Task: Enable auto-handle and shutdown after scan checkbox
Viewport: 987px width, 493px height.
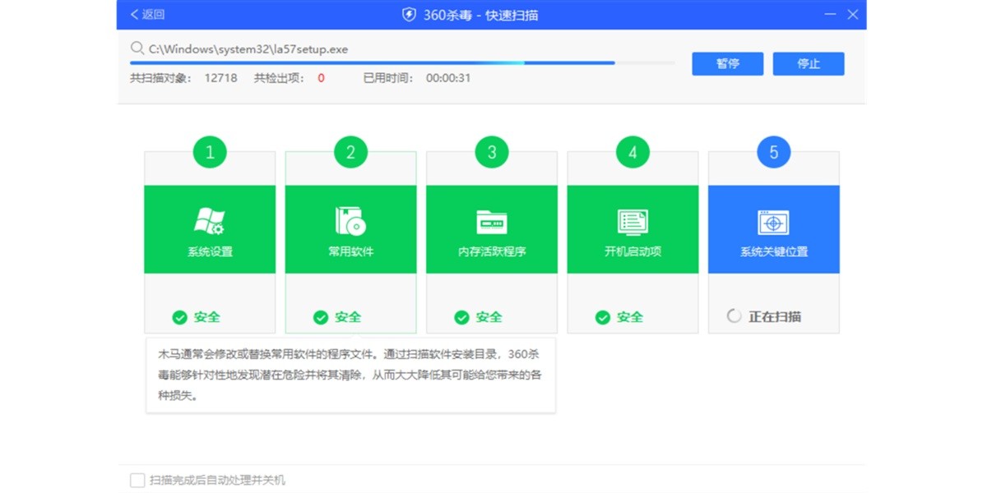Action: pyautogui.click(x=137, y=480)
